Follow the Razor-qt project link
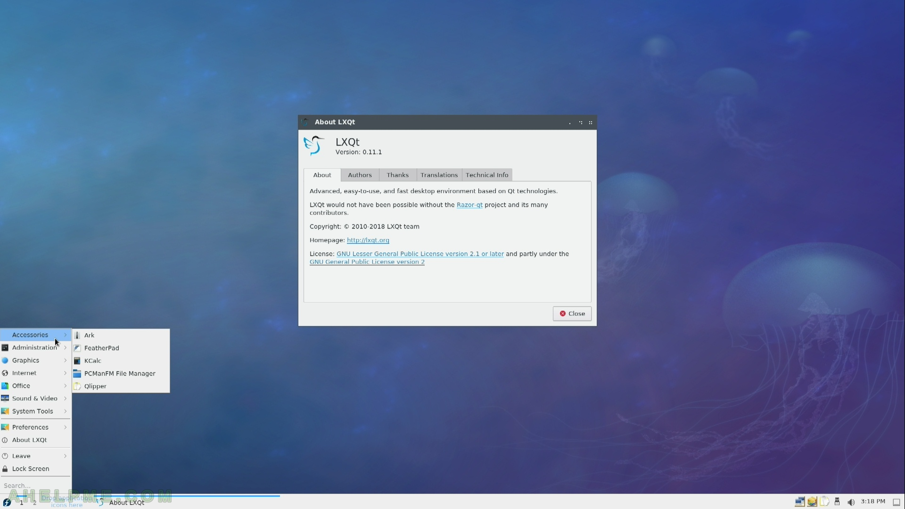The image size is (905, 509). click(469, 205)
